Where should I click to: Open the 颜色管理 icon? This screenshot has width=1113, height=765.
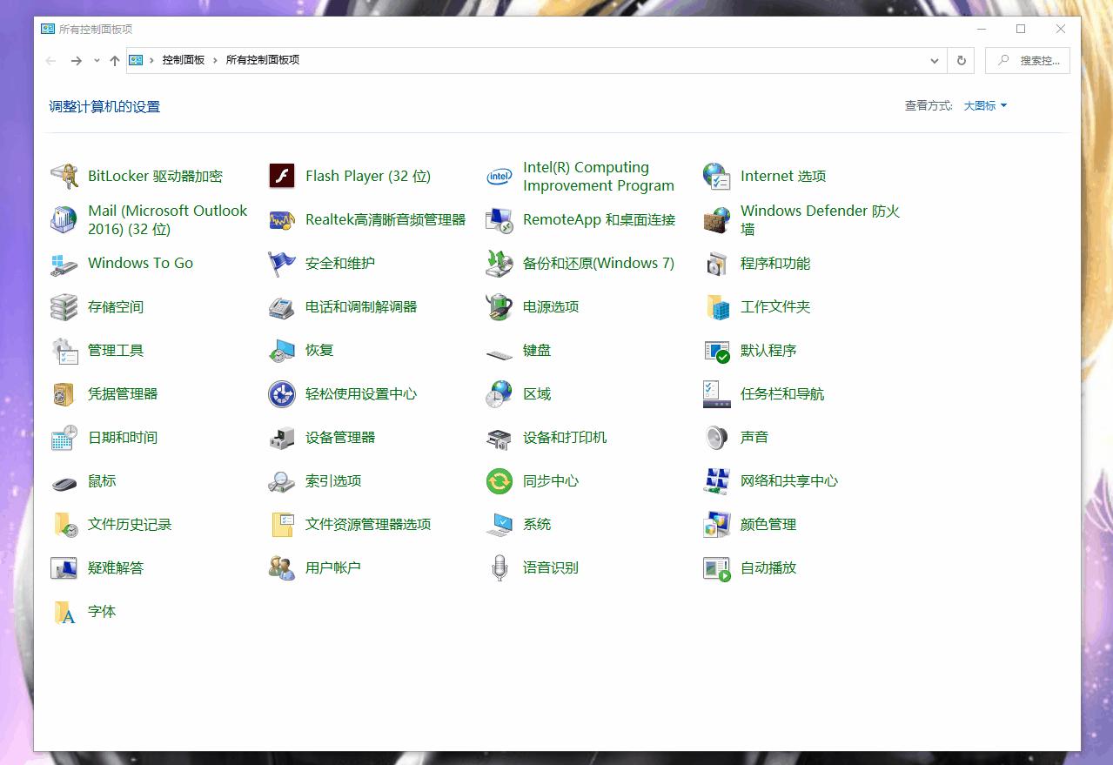coord(717,525)
